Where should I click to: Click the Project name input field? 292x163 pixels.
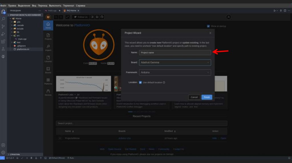pos(175,53)
